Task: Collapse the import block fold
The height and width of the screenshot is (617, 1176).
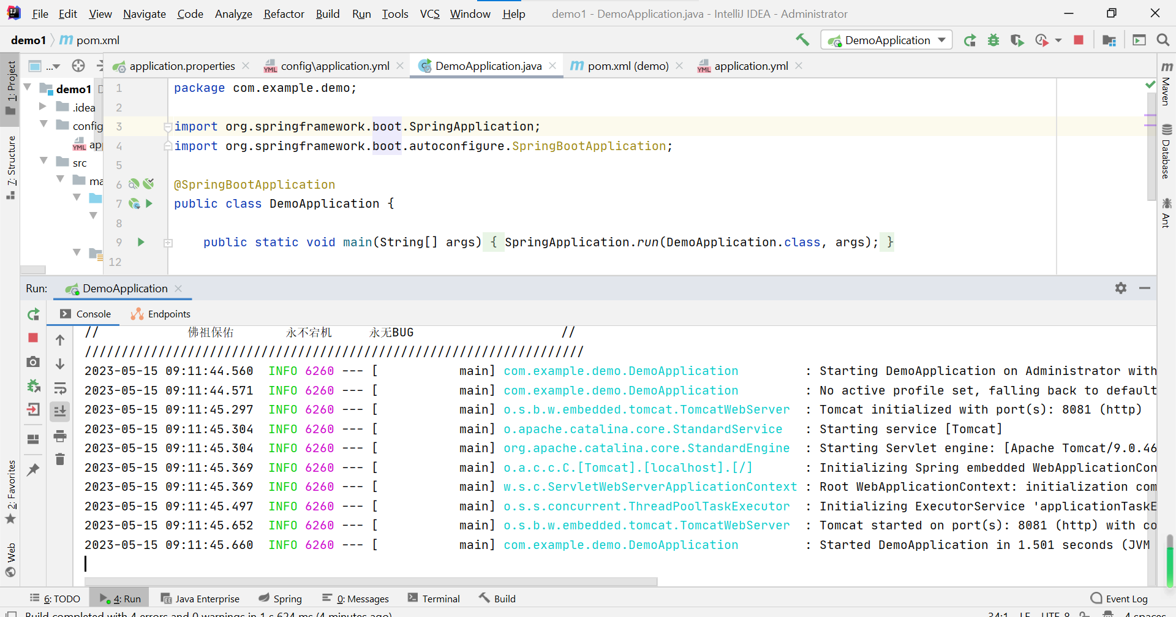Action: tap(167, 127)
